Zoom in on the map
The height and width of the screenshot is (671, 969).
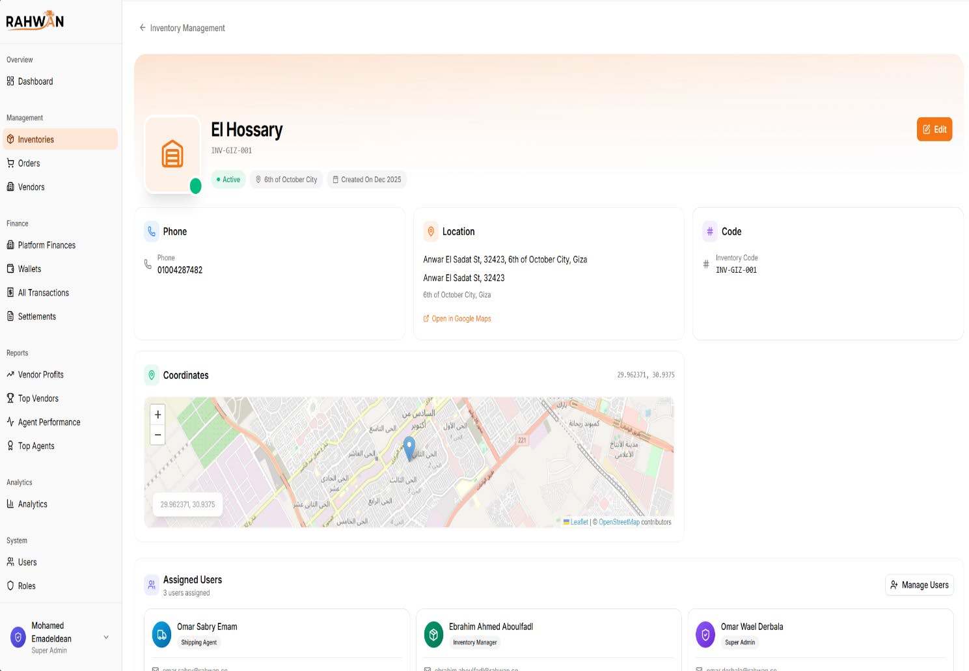tap(157, 415)
